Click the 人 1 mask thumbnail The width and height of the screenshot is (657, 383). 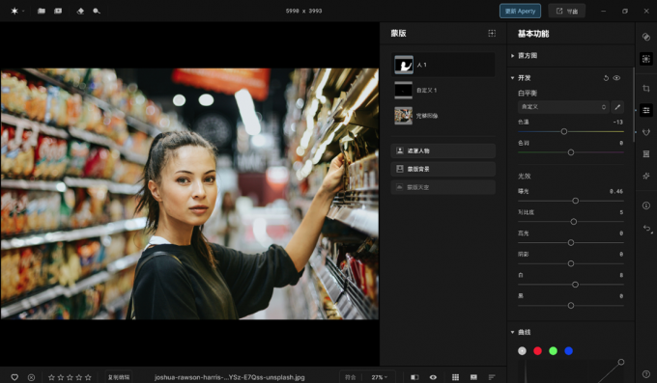point(404,65)
